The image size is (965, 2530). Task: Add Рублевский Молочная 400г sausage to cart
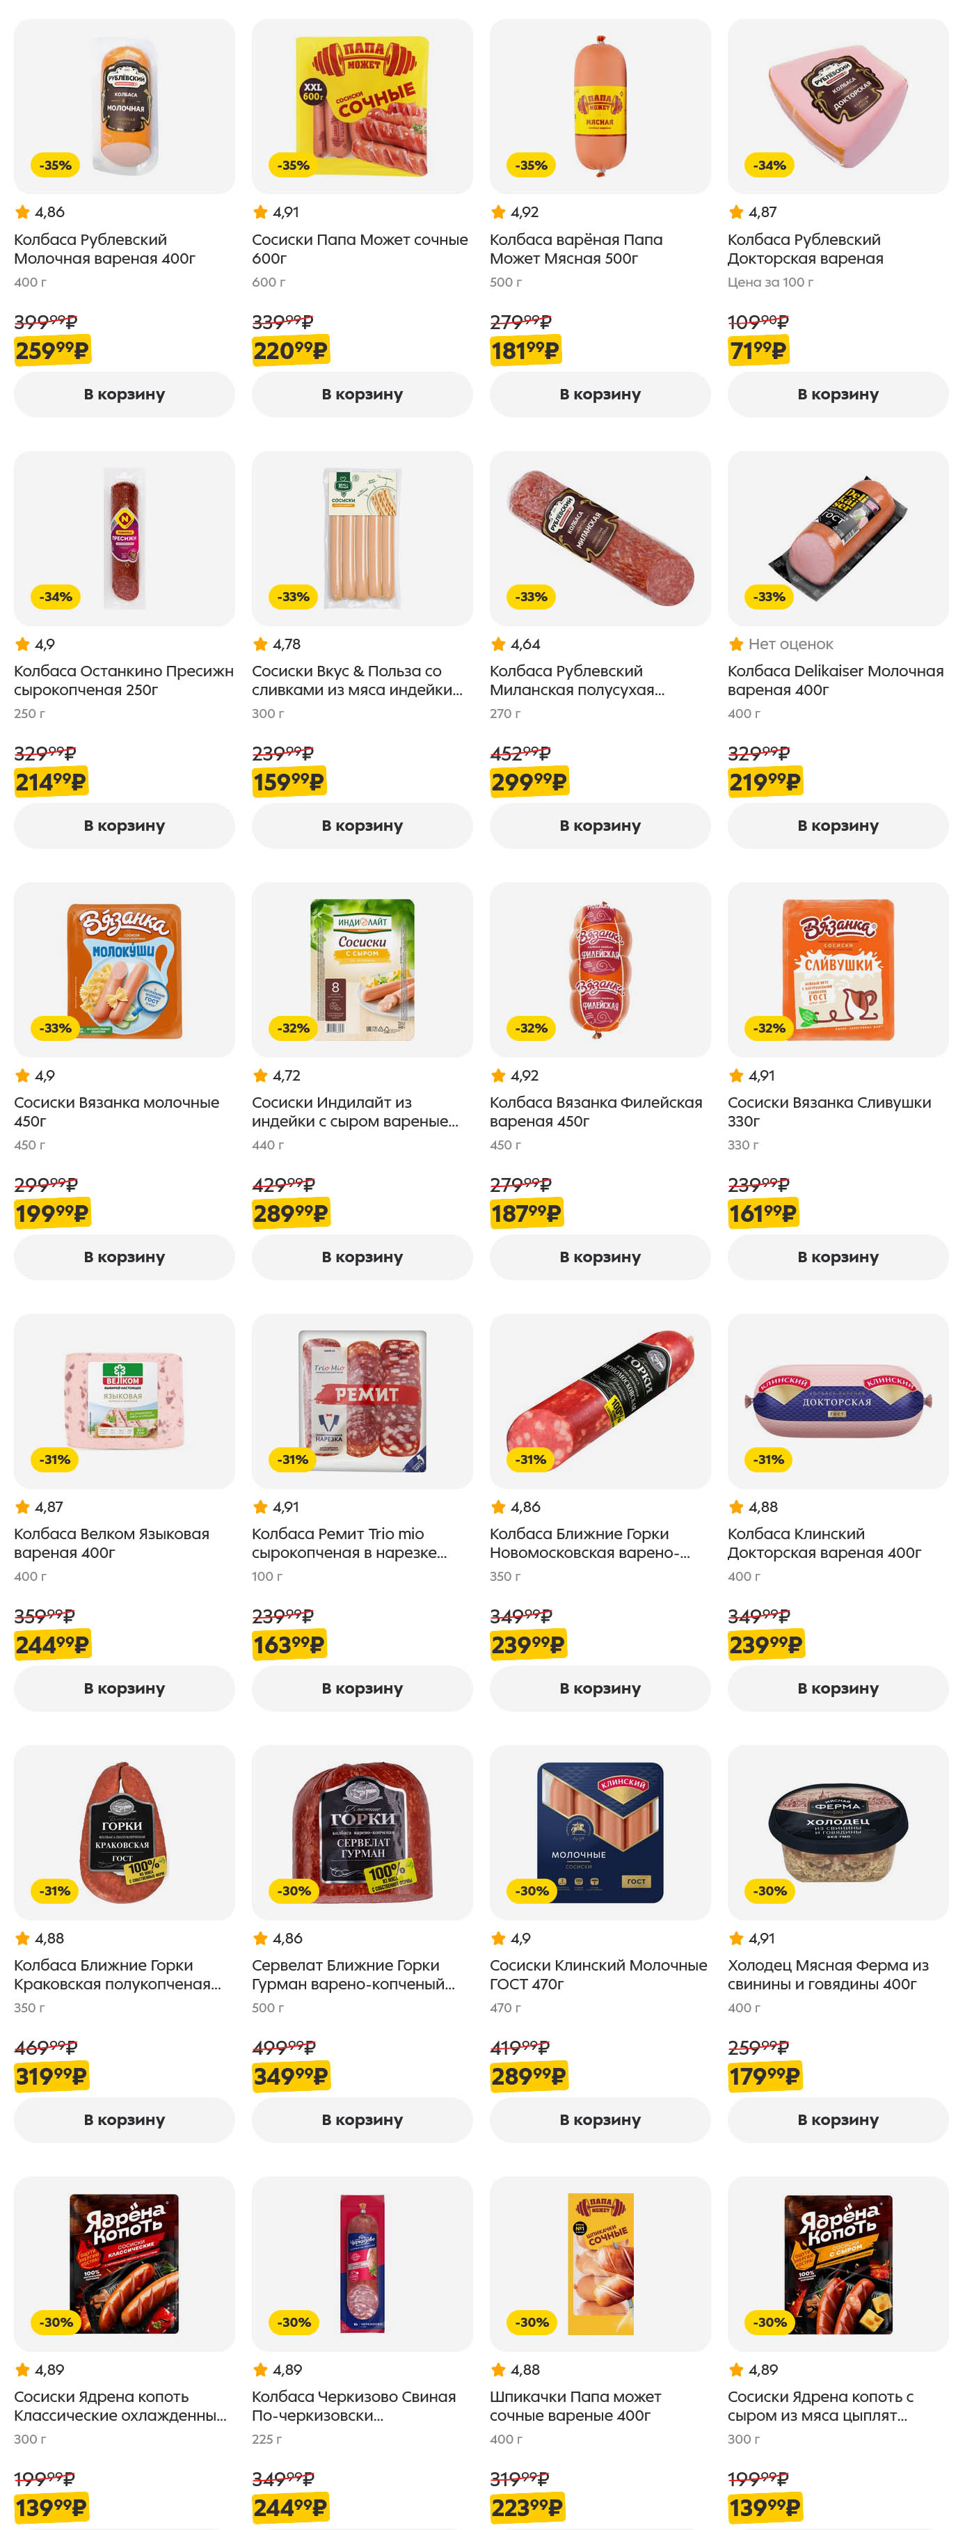[124, 394]
